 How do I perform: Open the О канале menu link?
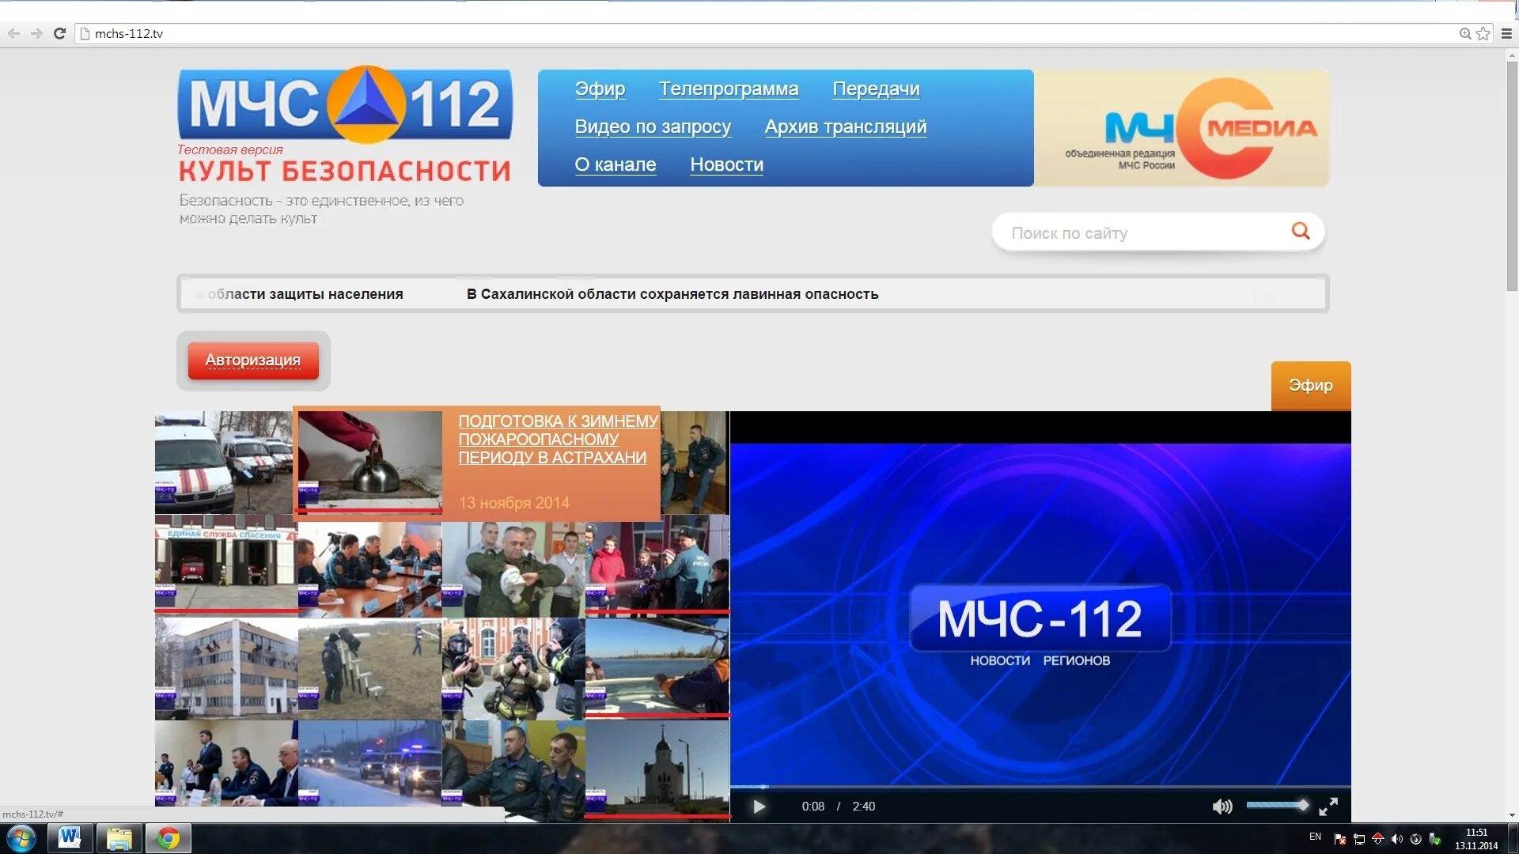[615, 164]
